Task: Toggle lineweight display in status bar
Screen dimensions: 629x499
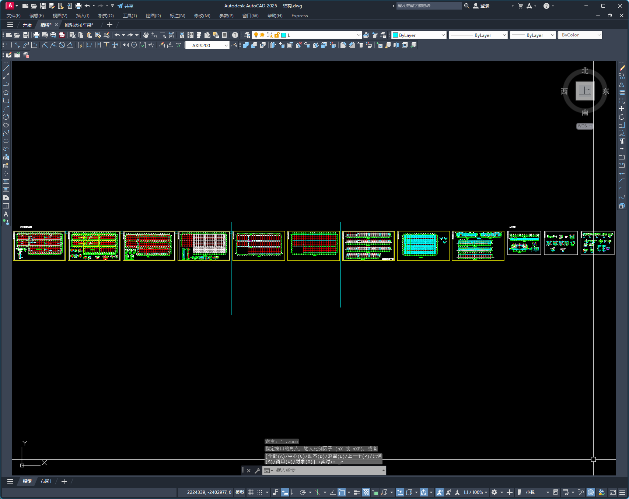Action: point(356,492)
